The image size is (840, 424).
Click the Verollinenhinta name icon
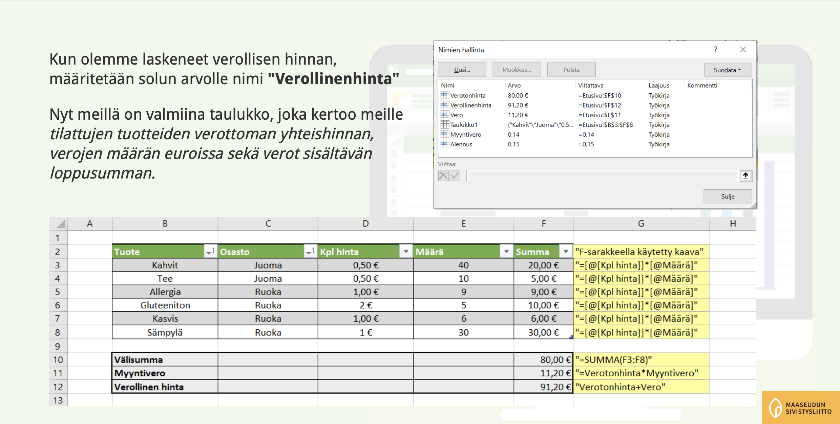coord(445,105)
